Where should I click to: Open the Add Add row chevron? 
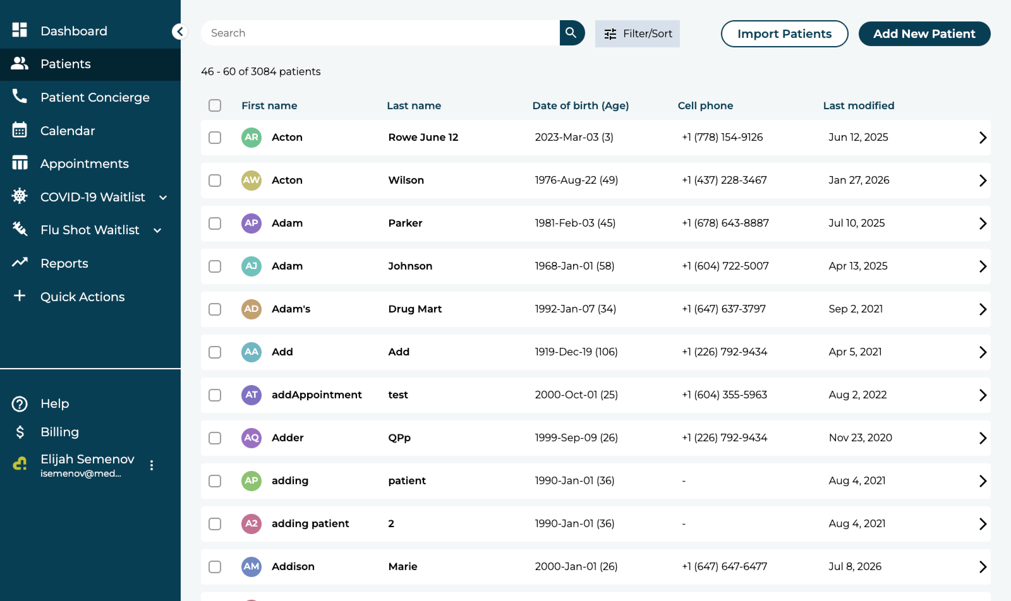pyautogui.click(x=983, y=352)
